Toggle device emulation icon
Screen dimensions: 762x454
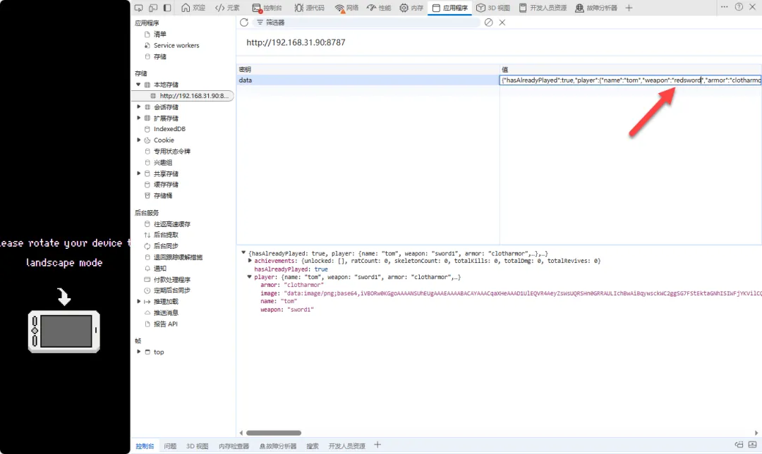point(152,8)
